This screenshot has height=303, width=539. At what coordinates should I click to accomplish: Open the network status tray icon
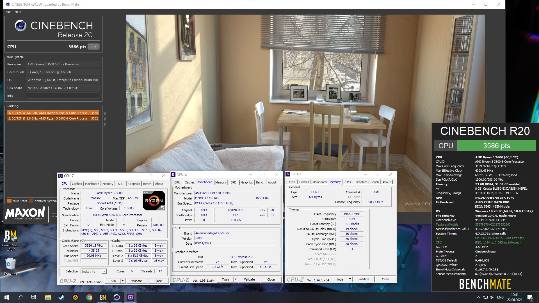click(x=485, y=297)
